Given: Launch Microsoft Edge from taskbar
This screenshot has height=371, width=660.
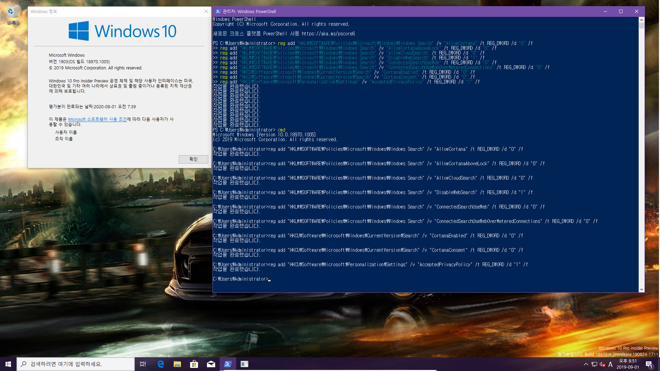Looking at the screenshot, I should click(161, 364).
